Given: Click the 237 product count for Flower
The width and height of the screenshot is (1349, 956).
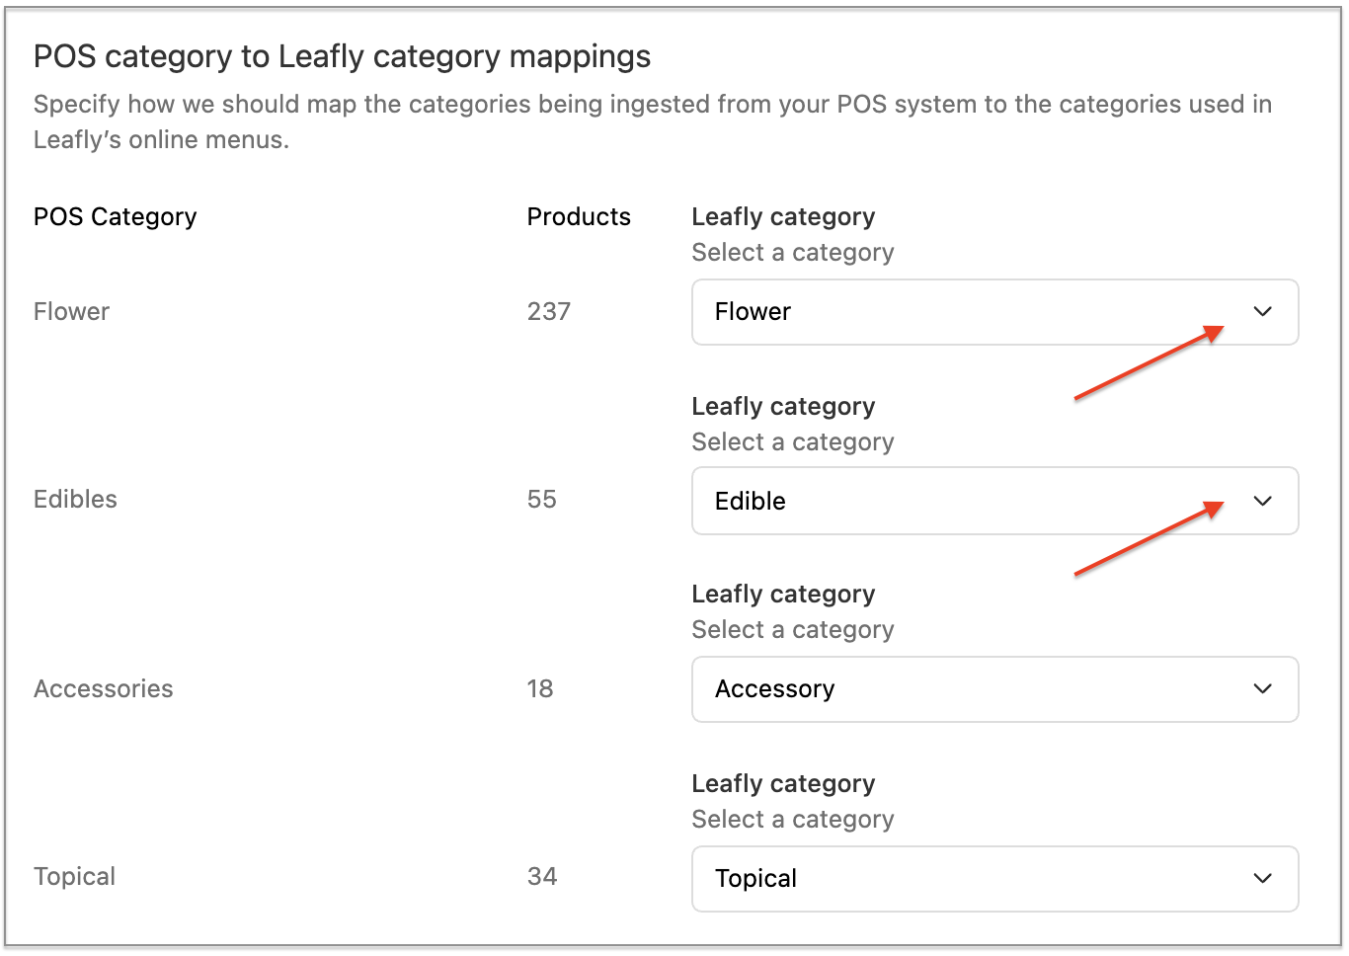Looking at the screenshot, I should (548, 311).
